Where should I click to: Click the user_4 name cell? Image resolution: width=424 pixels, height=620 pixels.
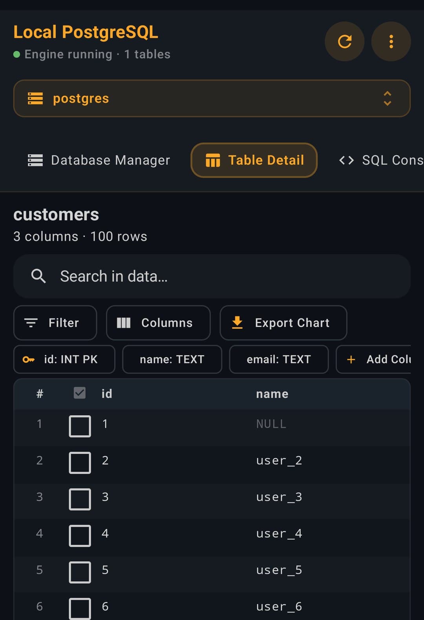279,533
